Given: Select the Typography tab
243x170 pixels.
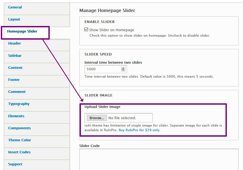Looking at the screenshot, I should [19, 104].
